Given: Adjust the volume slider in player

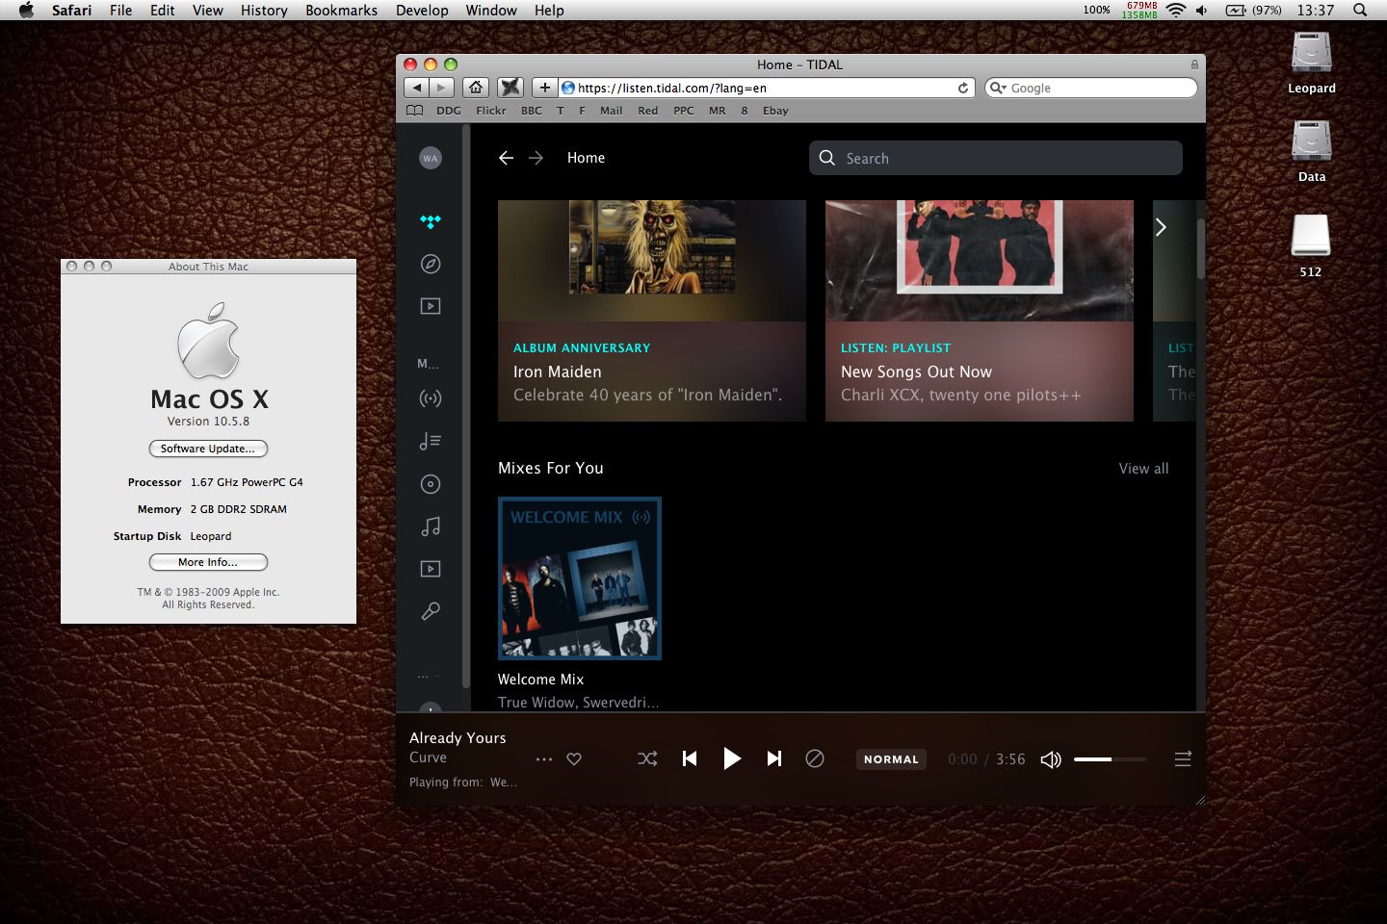Looking at the screenshot, I should point(1110,759).
